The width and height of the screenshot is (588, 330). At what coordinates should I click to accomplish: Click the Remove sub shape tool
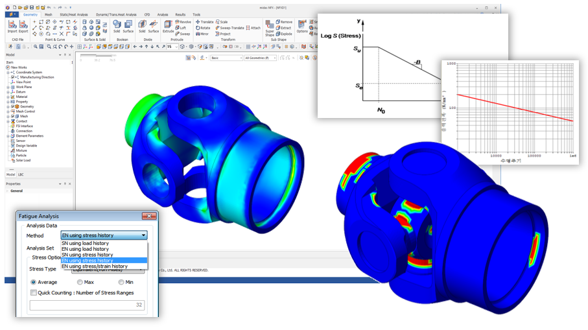tap(284, 22)
